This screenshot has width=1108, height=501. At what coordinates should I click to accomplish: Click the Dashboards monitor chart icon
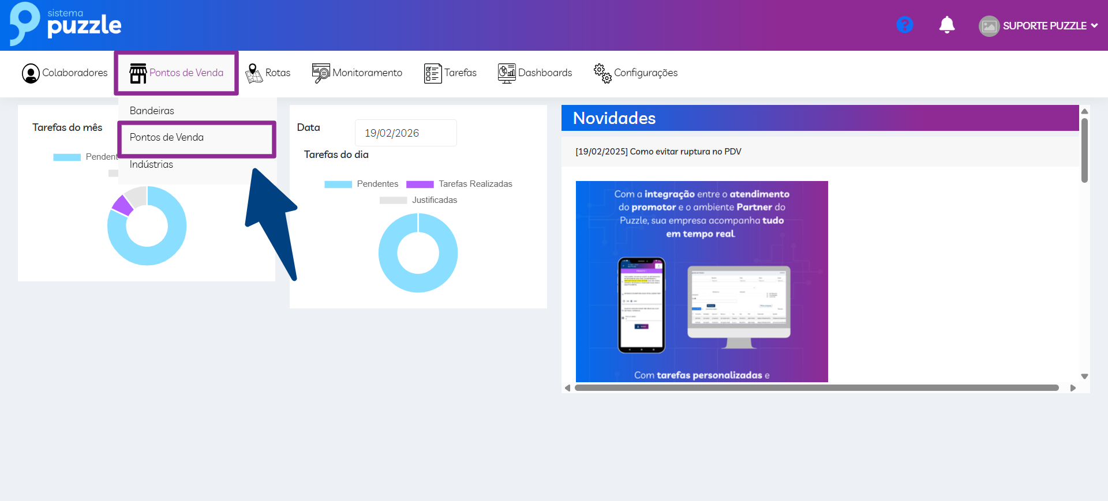(506, 73)
